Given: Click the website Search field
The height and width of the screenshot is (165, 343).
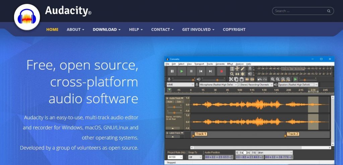Looking at the screenshot, I should point(300,11).
